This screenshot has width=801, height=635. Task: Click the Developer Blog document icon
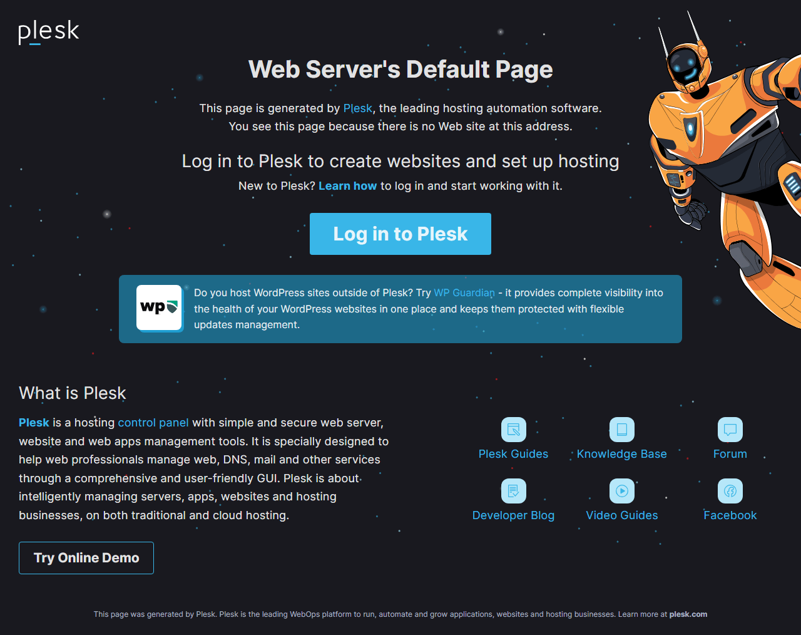coord(513,491)
